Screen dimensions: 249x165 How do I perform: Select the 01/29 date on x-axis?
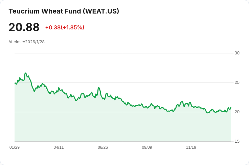click(x=15, y=147)
